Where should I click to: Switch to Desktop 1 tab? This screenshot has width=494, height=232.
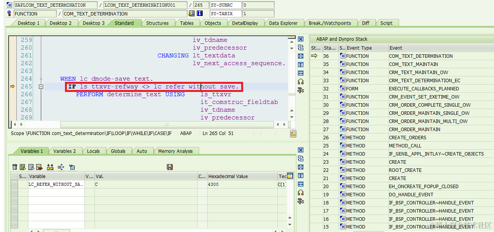point(29,23)
